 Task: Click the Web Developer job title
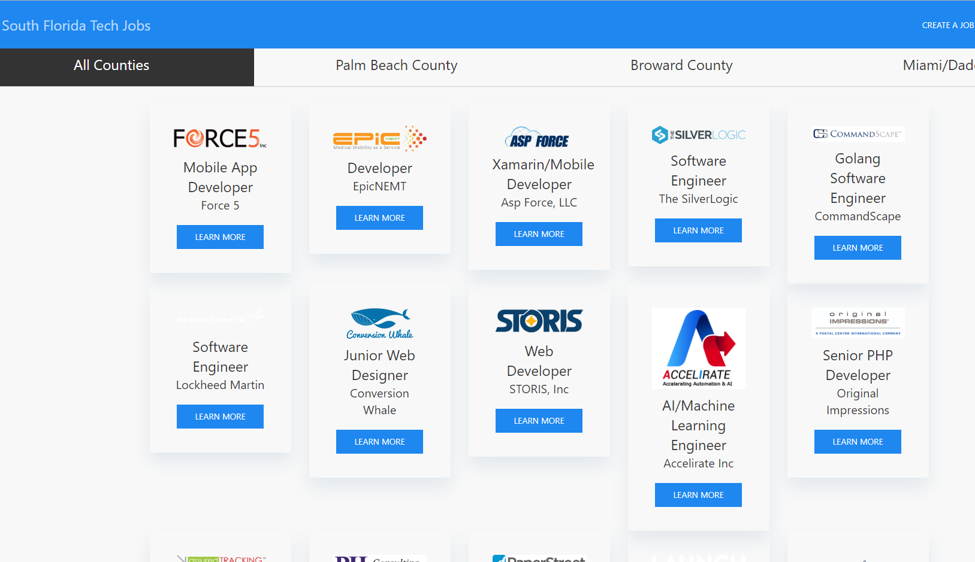point(539,361)
